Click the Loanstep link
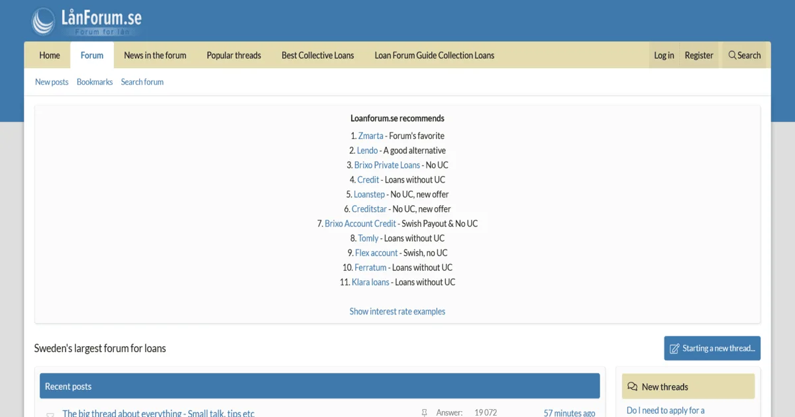Screen dimensions: 795x417 pyautogui.click(x=369, y=194)
